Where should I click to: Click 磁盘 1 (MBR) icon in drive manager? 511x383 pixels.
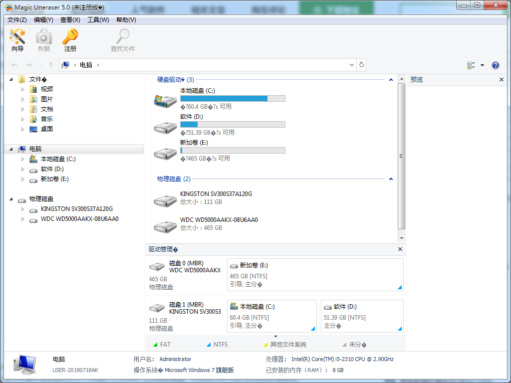(157, 308)
